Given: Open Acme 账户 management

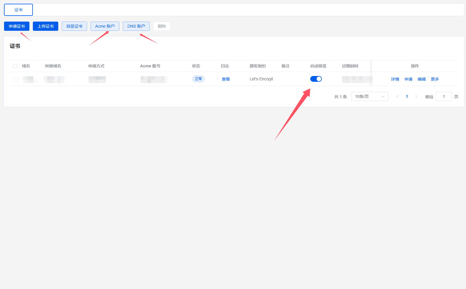Looking at the screenshot, I should click(x=105, y=26).
